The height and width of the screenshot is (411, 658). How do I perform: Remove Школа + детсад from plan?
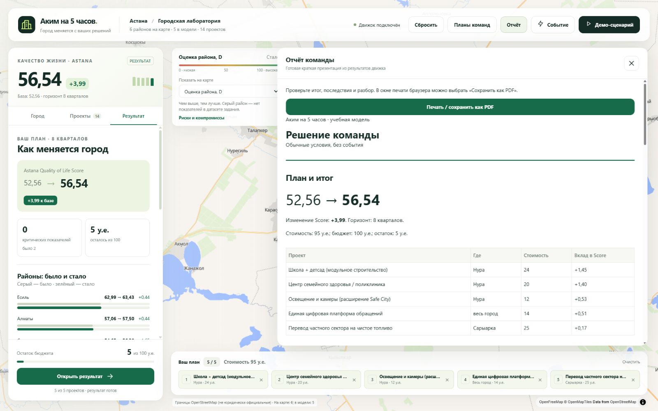click(x=261, y=380)
